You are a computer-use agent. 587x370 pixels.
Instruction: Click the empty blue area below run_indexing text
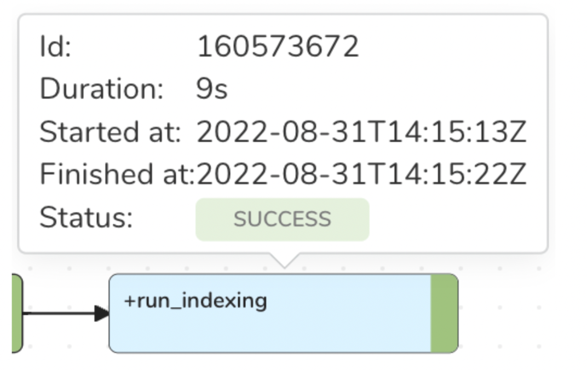point(268,331)
